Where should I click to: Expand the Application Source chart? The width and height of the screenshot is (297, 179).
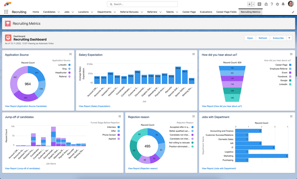tap(70, 54)
